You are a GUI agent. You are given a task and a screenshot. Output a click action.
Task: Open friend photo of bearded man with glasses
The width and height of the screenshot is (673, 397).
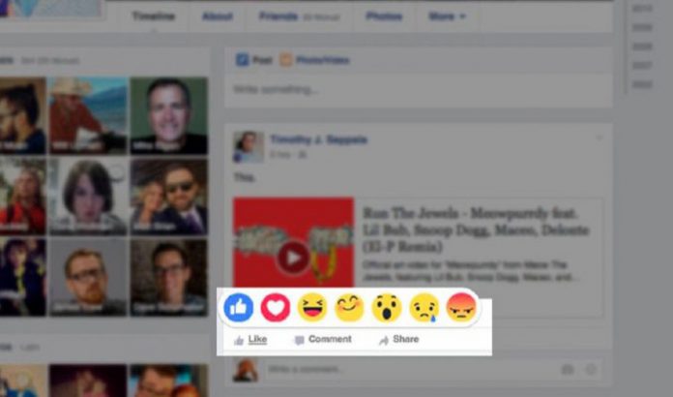click(x=88, y=278)
